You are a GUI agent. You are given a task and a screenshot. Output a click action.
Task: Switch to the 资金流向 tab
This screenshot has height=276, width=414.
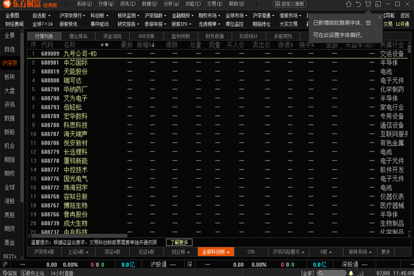(112, 36)
